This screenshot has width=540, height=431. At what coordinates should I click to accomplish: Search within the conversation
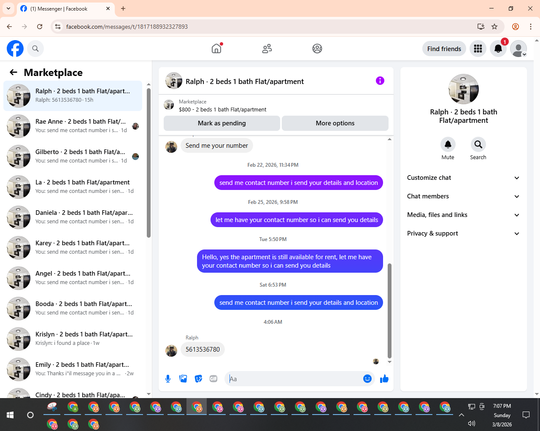478,144
